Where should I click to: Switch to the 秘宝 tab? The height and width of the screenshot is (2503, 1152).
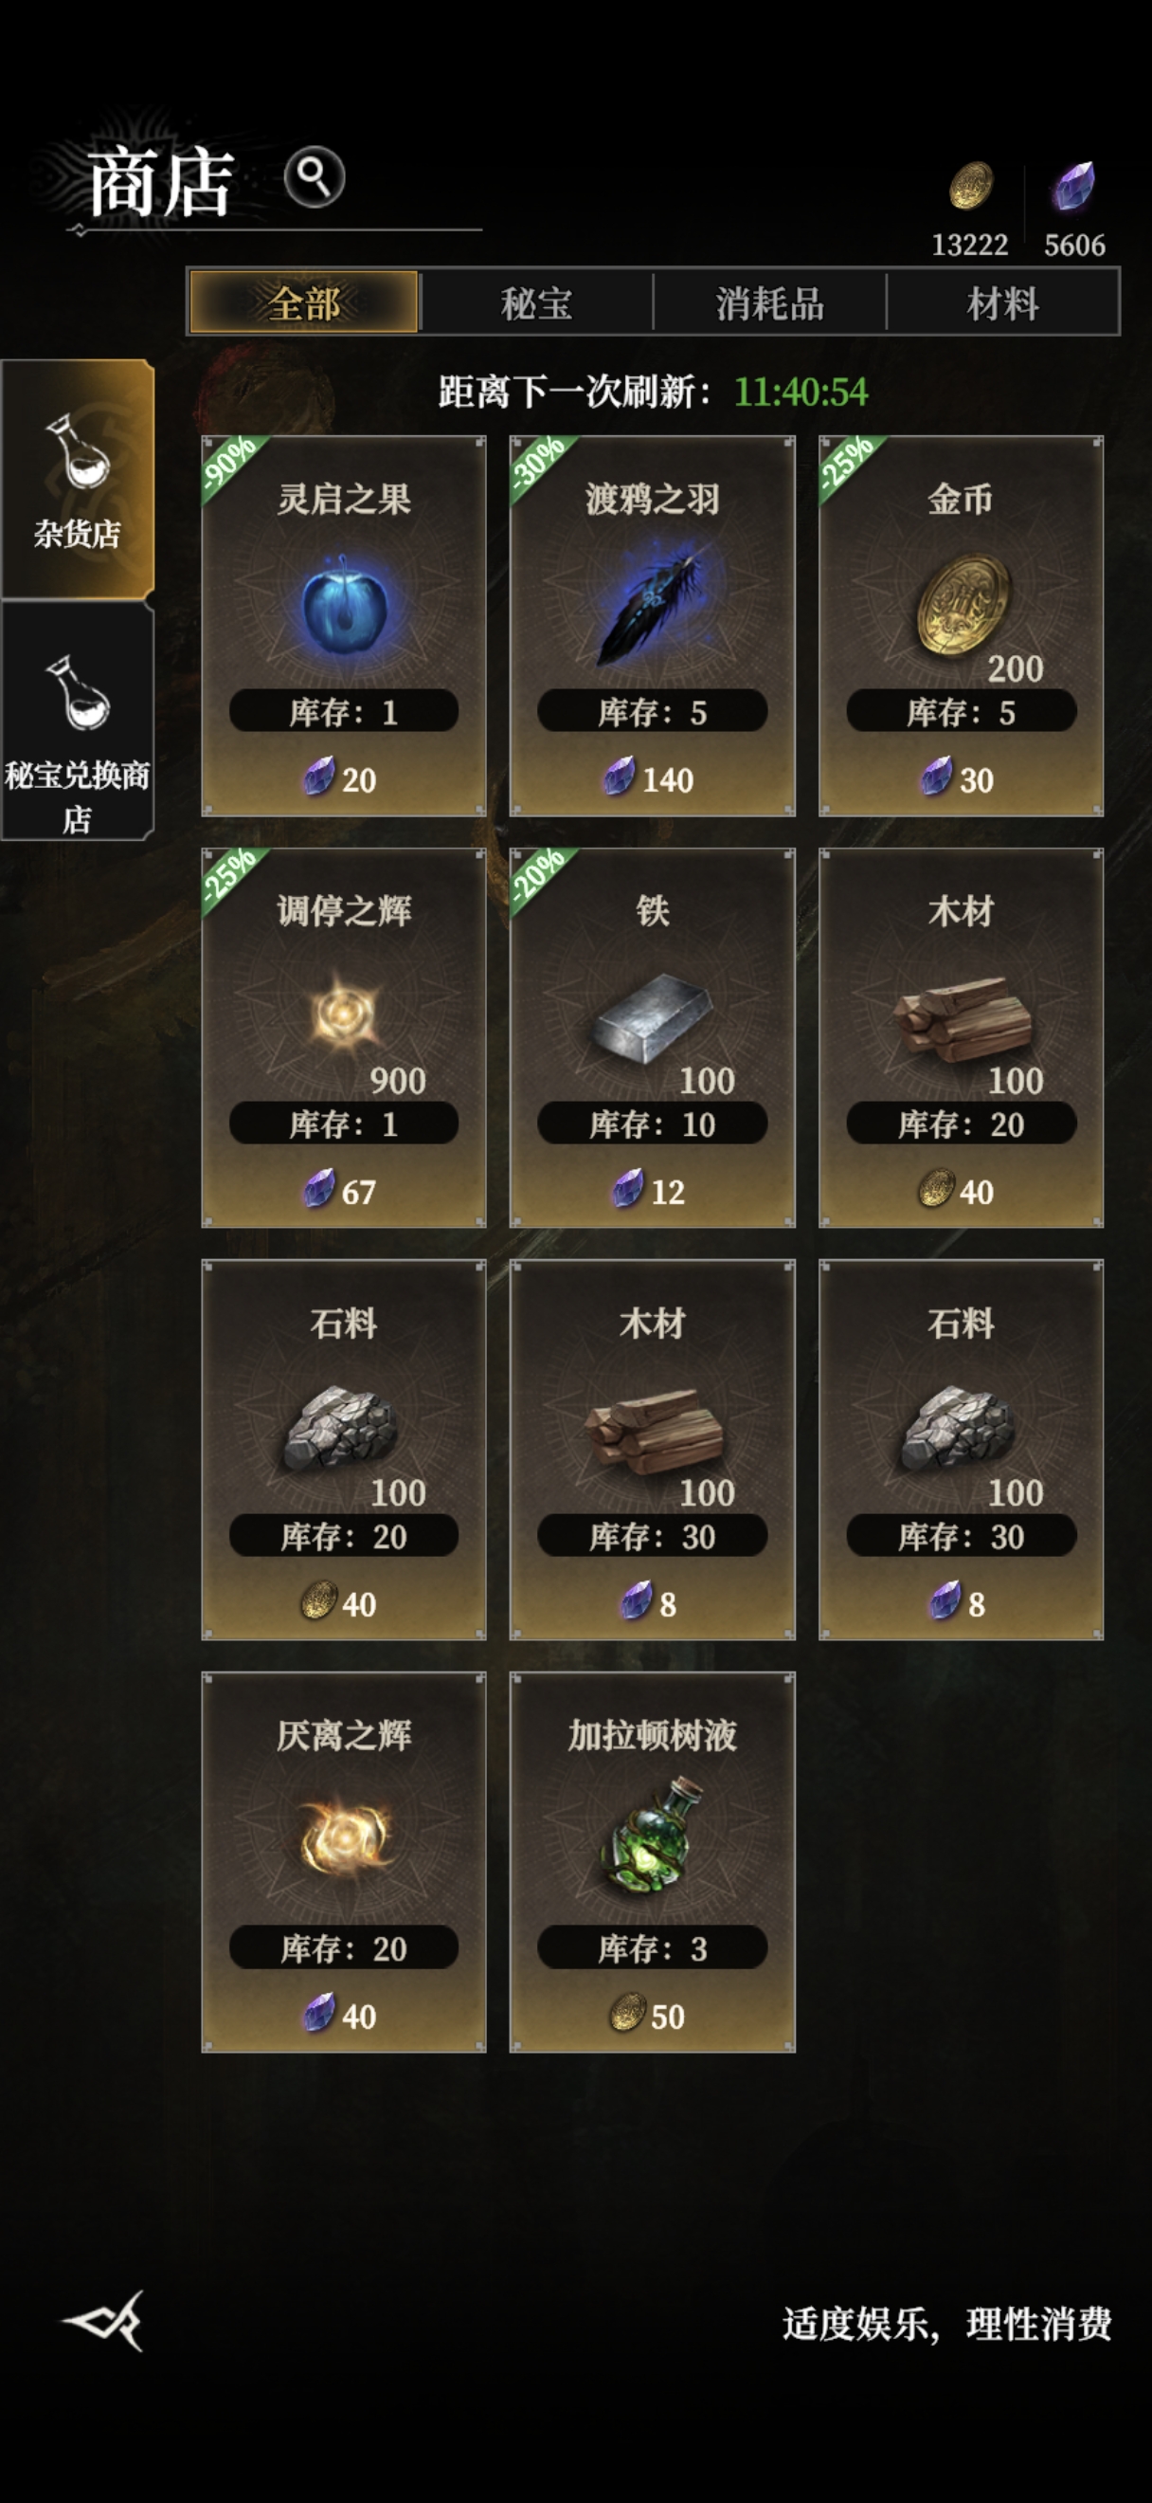pos(537,303)
